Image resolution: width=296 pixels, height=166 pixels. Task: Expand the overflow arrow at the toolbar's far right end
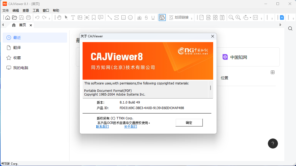pos(293,19)
